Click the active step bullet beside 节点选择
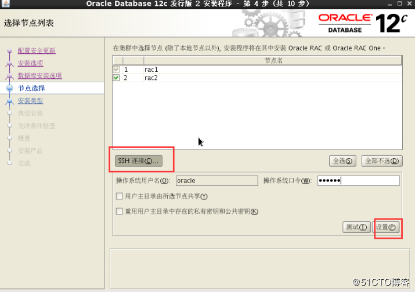 tap(10, 88)
